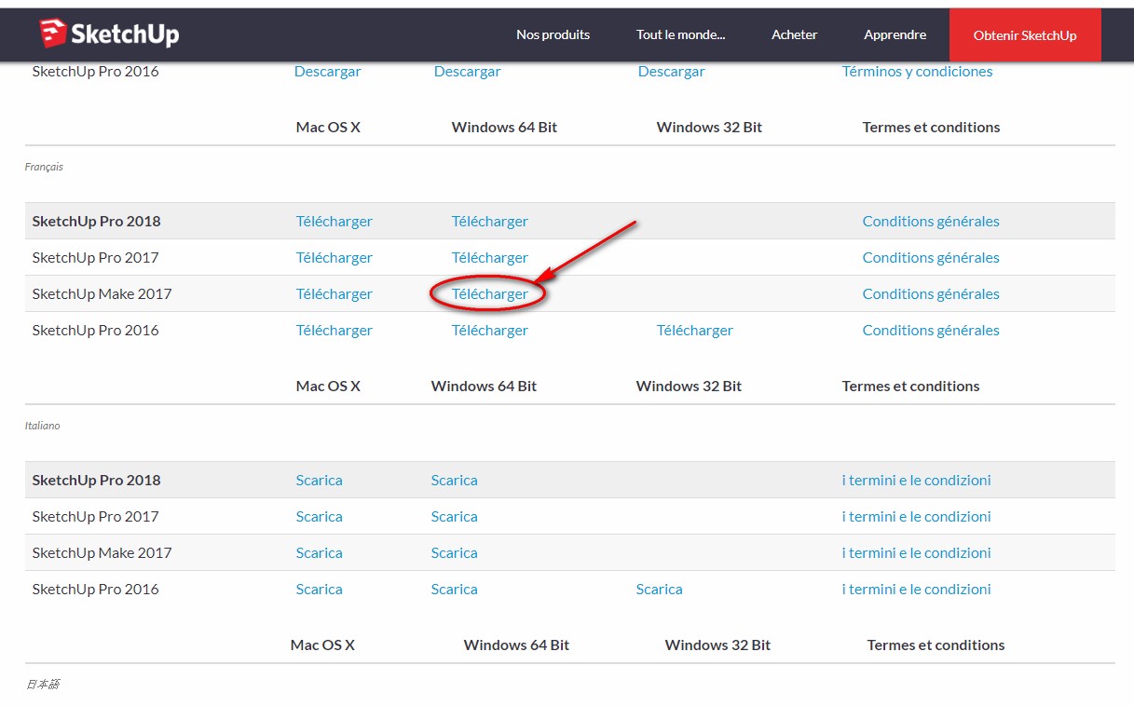The height and width of the screenshot is (706, 1134).
Task: Click Windows 64 Bit header above 日本語 section
Action: coord(517,645)
